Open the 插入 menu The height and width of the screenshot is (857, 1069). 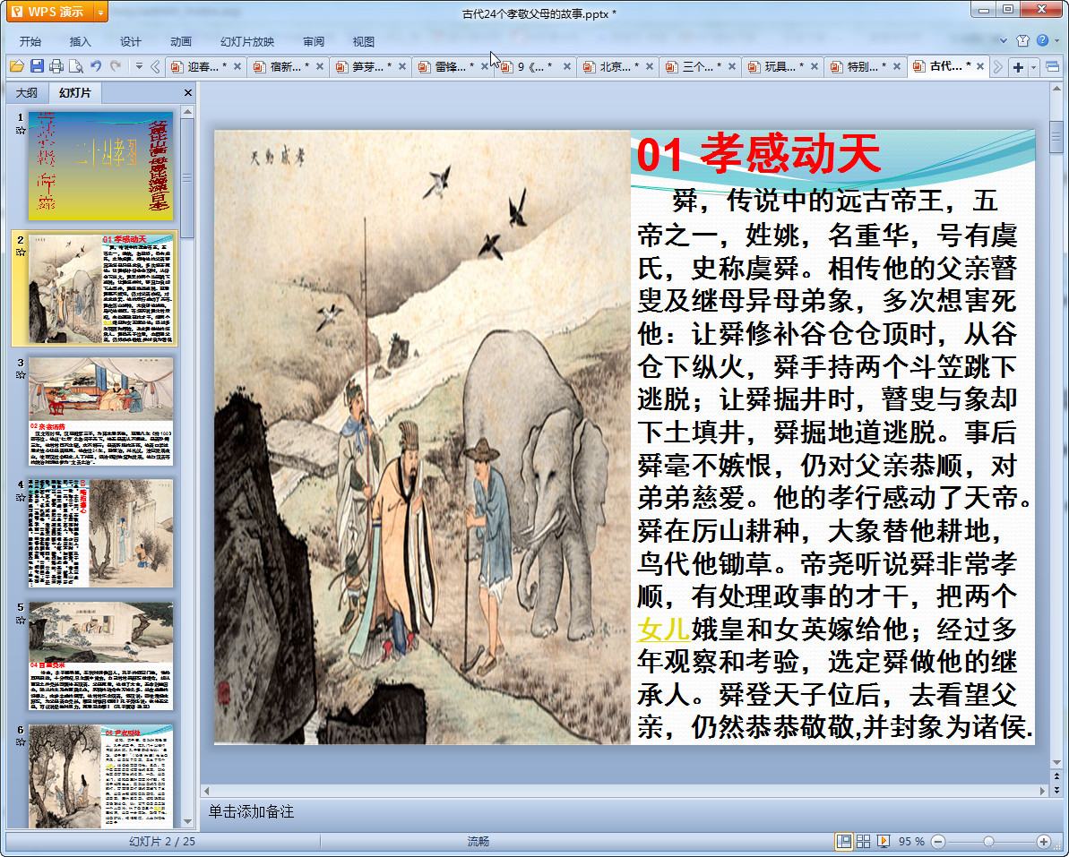click(x=81, y=41)
